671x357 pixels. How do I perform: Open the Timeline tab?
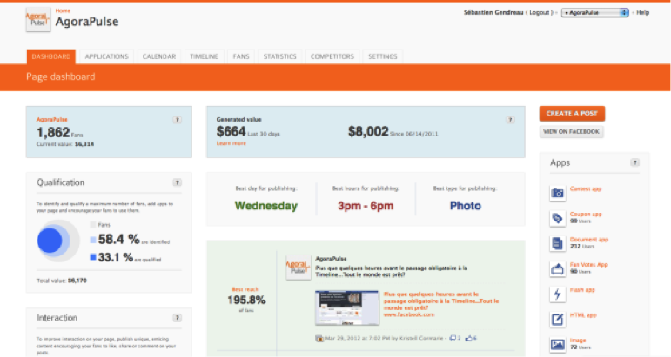click(x=205, y=56)
